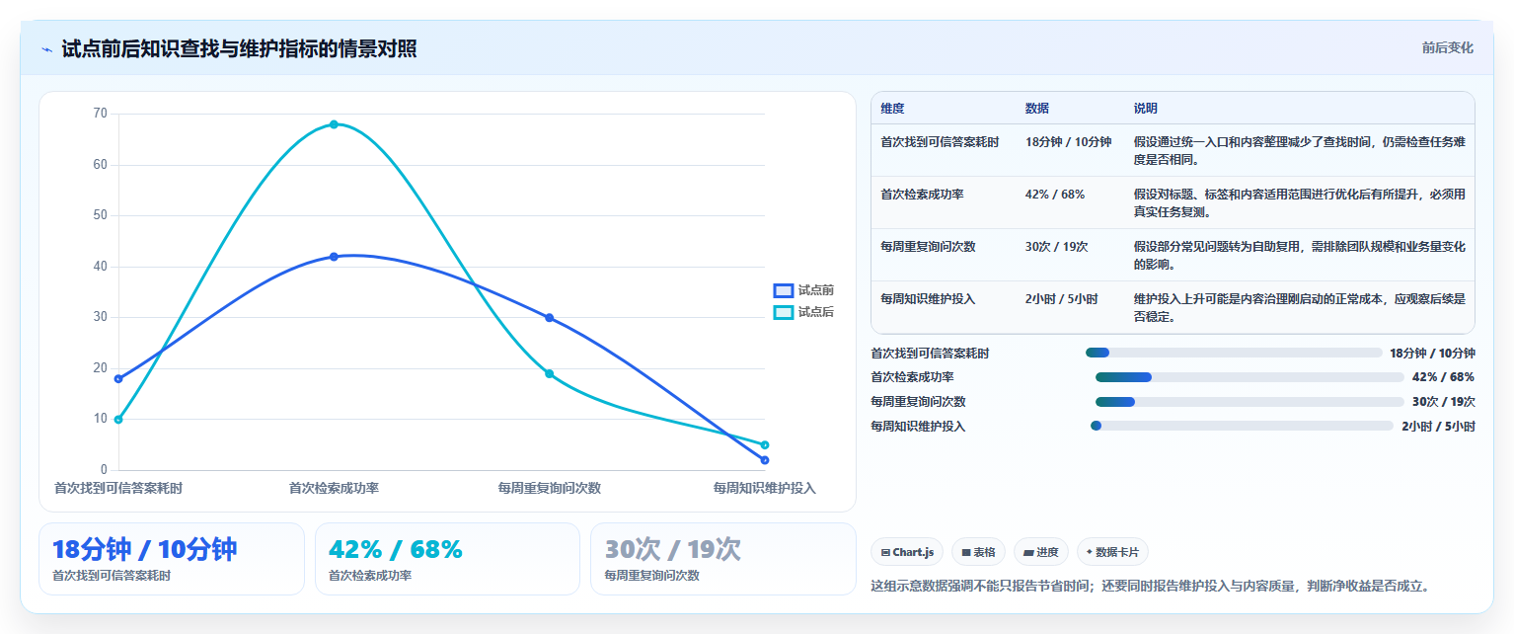Click the icon in the 进度 chip
The height and width of the screenshot is (634, 1514).
tap(1027, 552)
